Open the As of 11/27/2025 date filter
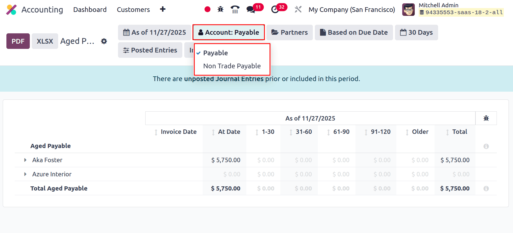The width and height of the screenshot is (513, 233). (154, 32)
